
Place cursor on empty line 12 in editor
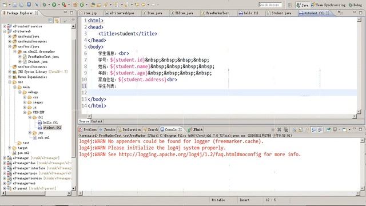222,93
